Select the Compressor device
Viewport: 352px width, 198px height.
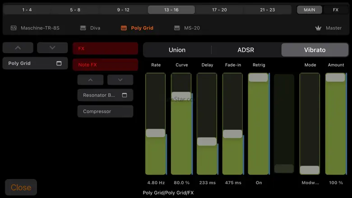pyautogui.click(x=105, y=111)
